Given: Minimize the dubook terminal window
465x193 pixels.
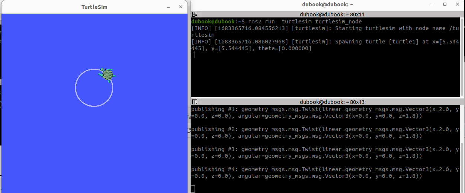Looking at the screenshot, I should pyautogui.click(x=432, y=4).
